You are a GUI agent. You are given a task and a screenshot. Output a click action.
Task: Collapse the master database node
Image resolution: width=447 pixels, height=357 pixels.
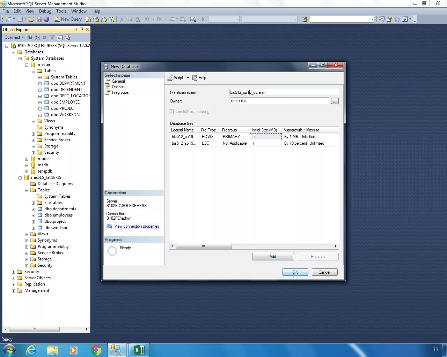[27, 65]
